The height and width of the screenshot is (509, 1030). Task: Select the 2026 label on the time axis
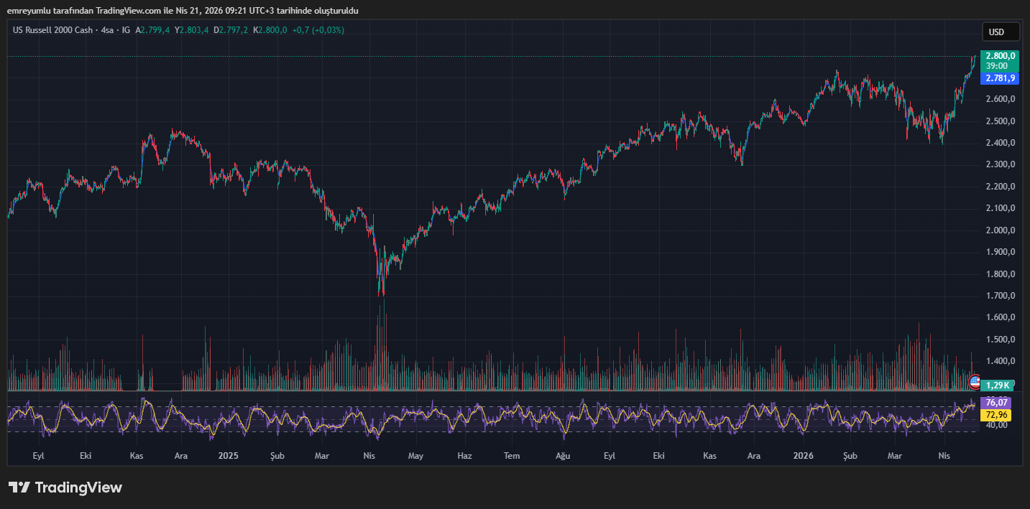pyautogui.click(x=803, y=455)
